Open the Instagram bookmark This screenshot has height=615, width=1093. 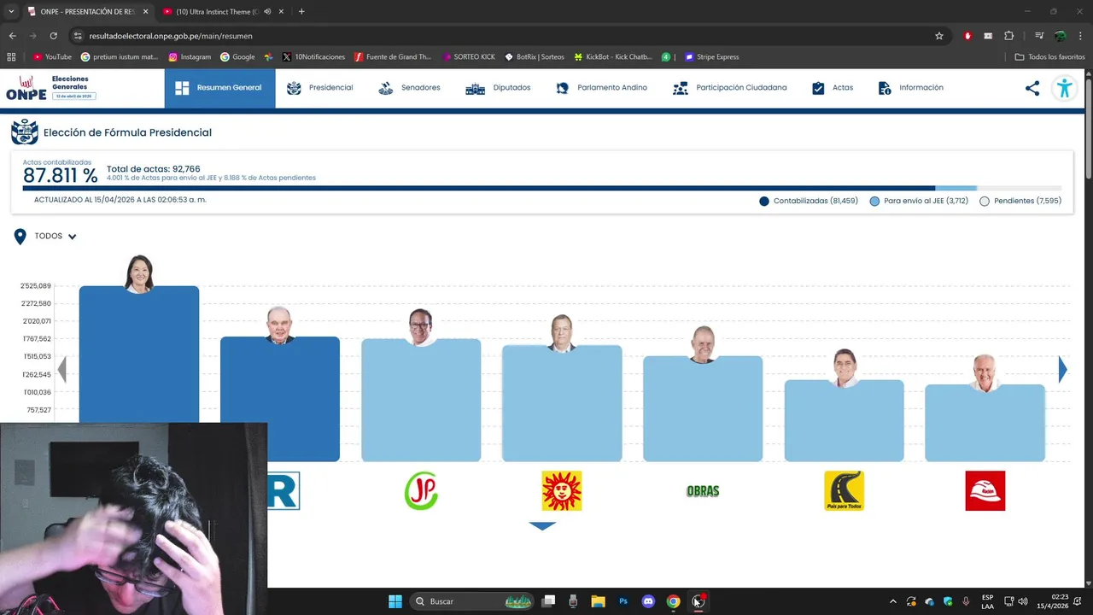coord(190,57)
